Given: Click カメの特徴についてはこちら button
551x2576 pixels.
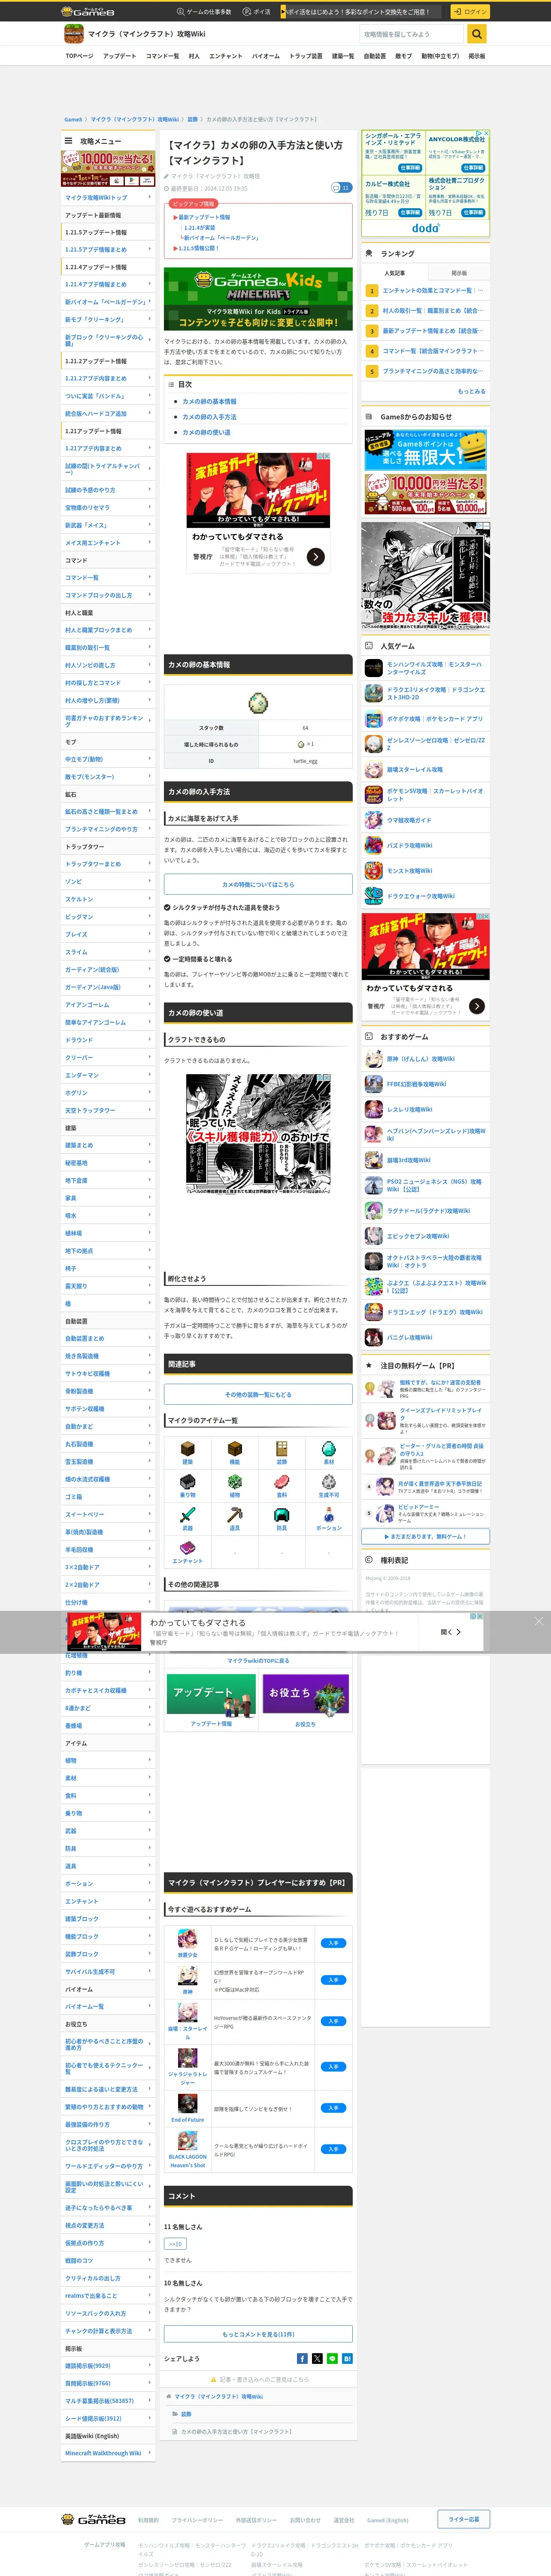Looking at the screenshot, I should tap(258, 884).
